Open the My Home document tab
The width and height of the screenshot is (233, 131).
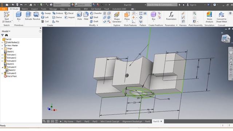(x=68, y=122)
